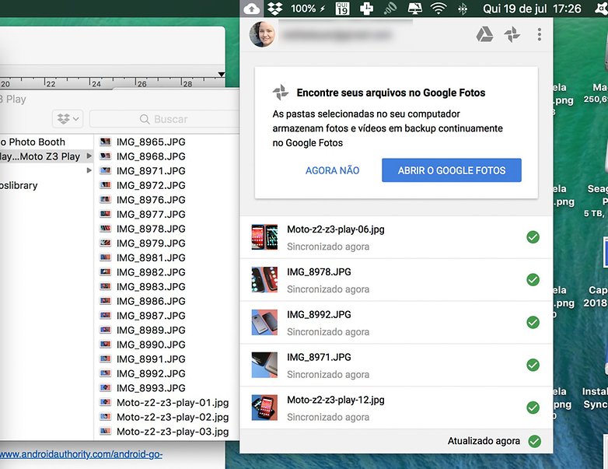Viewport: 608px width, 469px height.
Task: Select IMG_8979.JPG file in Finder
Action: (x=151, y=243)
